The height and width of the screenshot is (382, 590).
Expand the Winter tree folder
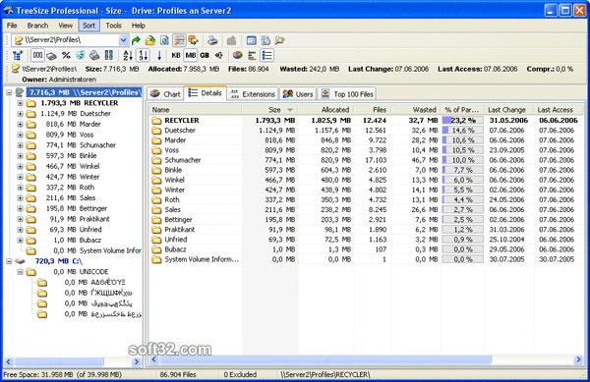click(20, 177)
